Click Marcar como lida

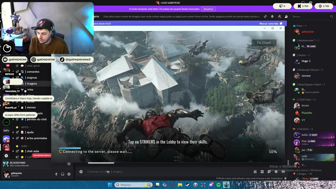tap(271, 24)
